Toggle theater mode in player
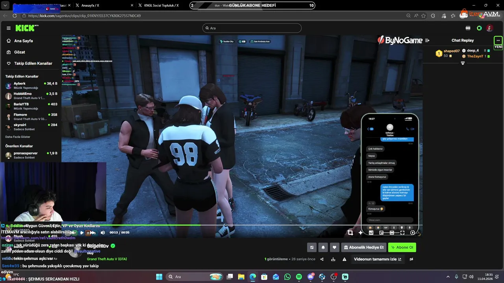Image resolution: width=504 pixels, height=283 pixels. pyautogui.click(x=392, y=233)
